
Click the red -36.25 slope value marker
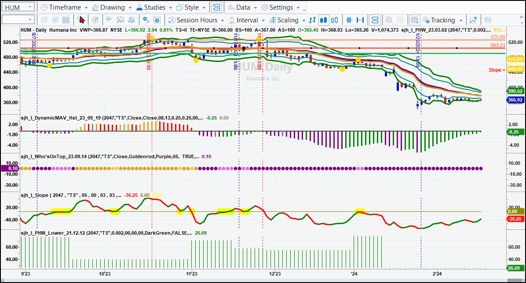[515, 219]
